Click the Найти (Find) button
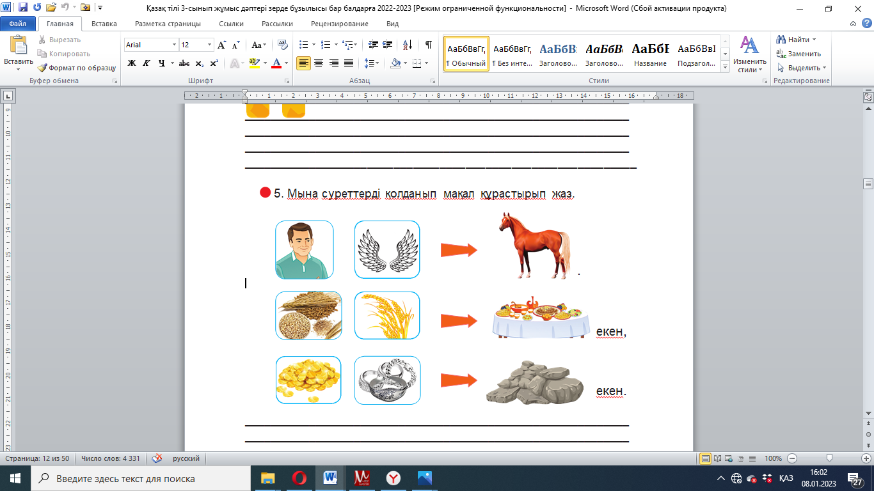Image resolution: width=874 pixels, height=491 pixels. [797, 40]
